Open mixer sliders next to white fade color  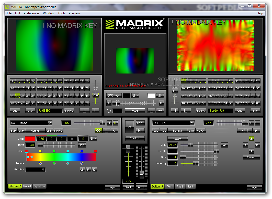(x=160, y=96)
